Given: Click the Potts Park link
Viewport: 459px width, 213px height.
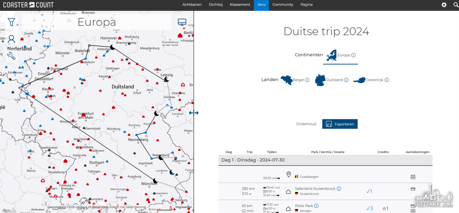Looking at the screenshot, I should click(304, 206).
